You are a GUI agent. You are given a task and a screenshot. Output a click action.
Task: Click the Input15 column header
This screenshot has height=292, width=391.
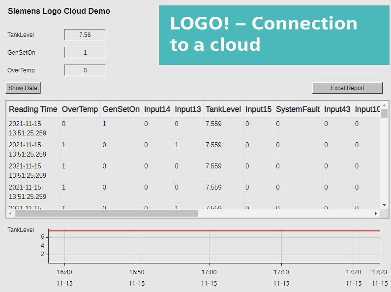(x=258, y=109)
